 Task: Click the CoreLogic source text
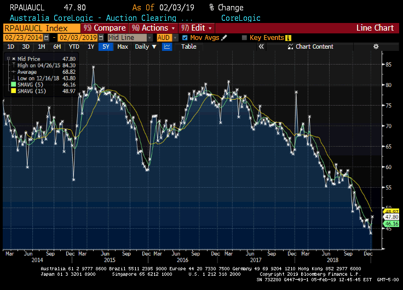tap(240, 18)
